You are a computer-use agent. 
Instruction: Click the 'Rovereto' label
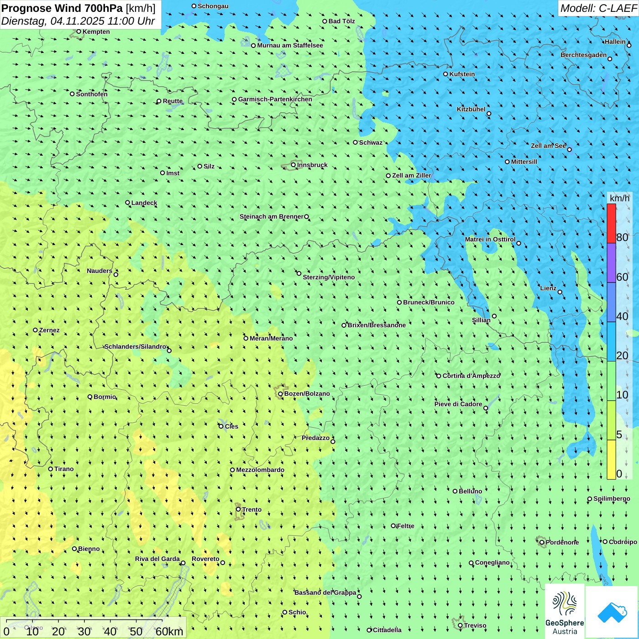click(205, 559)
